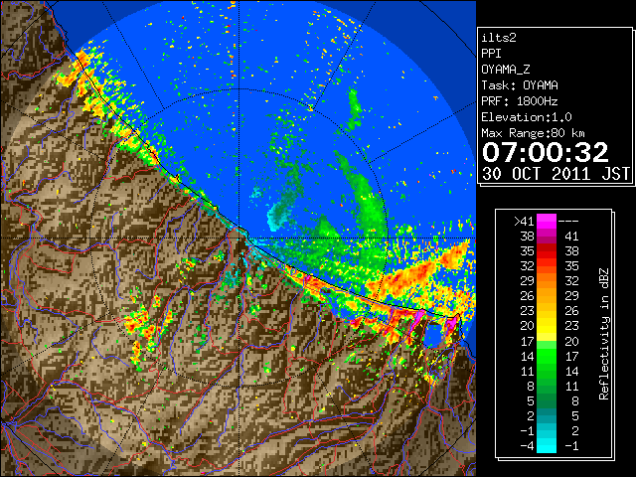Pick the orange 29 dBZ legend swatch
636x477 pixels.
[x=547, y=280]
